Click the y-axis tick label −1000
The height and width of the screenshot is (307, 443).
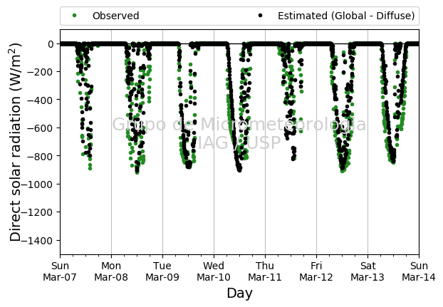click(37, 184)
